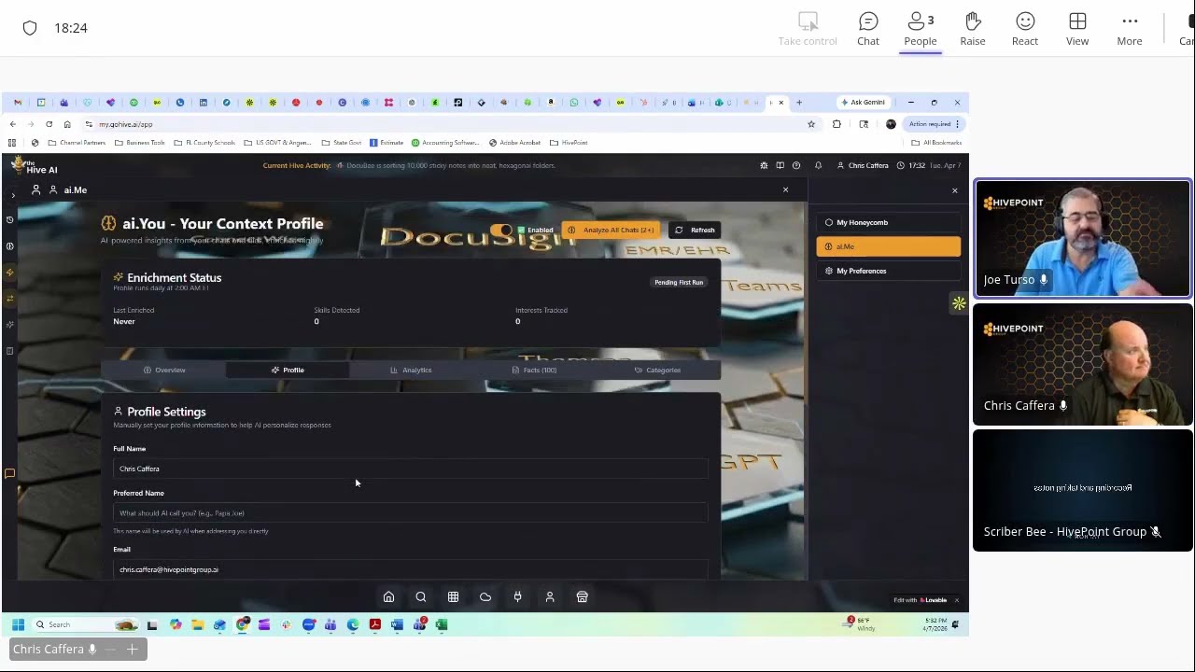The height and width of the screenshot is (672, 1195).
Task: Bookmark this page with the star icon
Action: 811,124
